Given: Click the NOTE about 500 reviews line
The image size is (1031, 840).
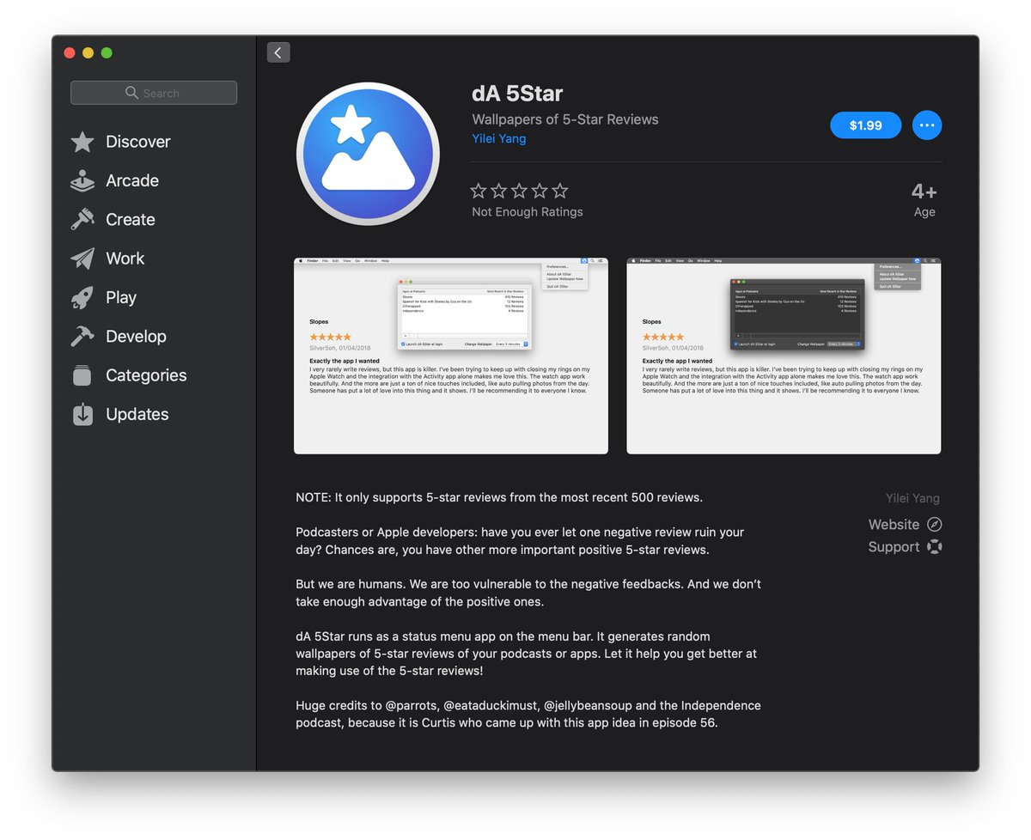Looking at the screenshot, I should point(499,497).
